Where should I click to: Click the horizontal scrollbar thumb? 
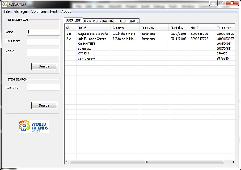point(147,162)
